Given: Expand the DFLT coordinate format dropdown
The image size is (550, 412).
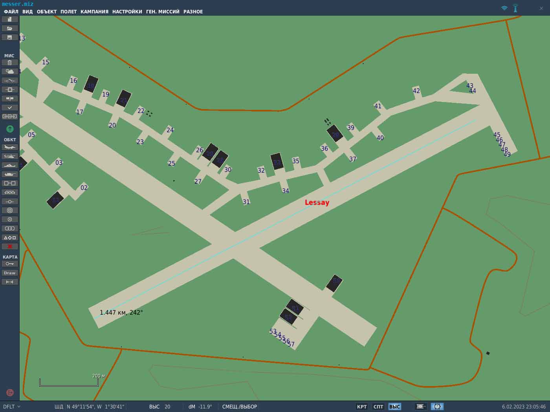Looking at the screenshot, I should click(12, 407).
